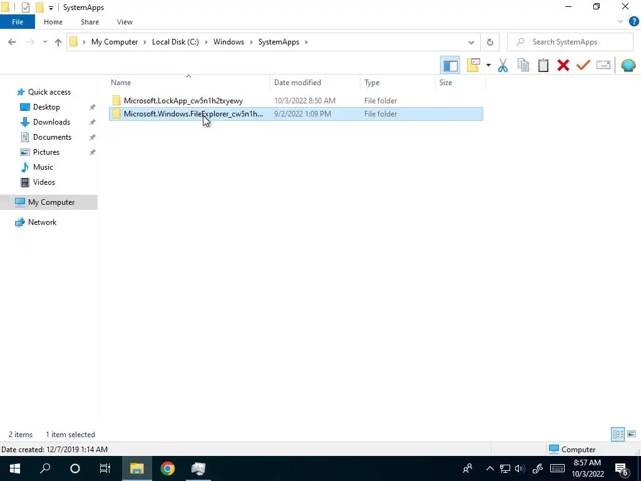Open Task View on the taskbar

click(x=105, y=468)
